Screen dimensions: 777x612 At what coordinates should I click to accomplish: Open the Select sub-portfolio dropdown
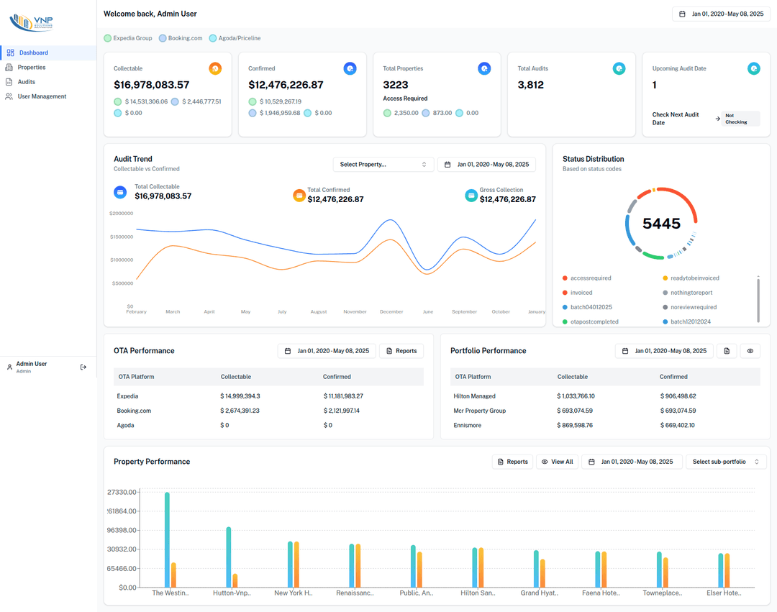coord(726,462)
